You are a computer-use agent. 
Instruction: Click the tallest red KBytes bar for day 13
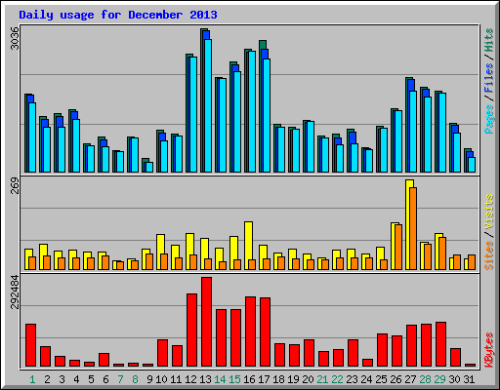click(206, 322)
